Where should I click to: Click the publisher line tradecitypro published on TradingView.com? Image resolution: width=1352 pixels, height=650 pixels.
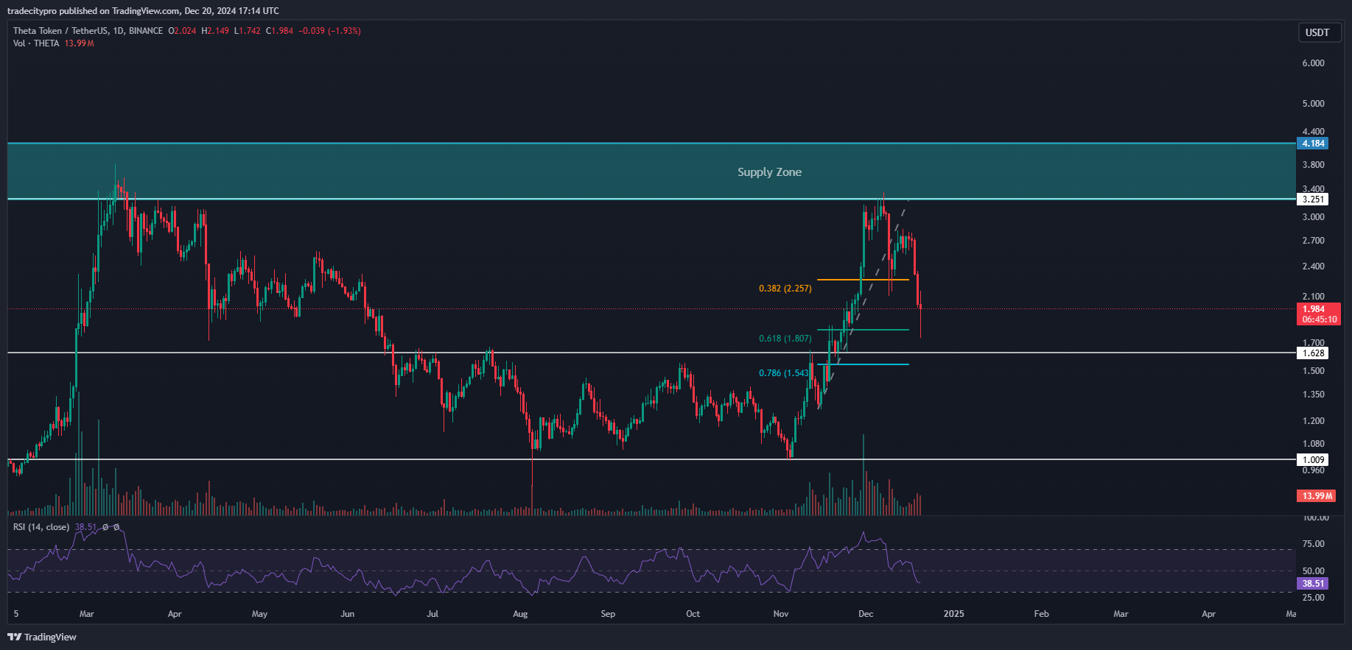143,11
